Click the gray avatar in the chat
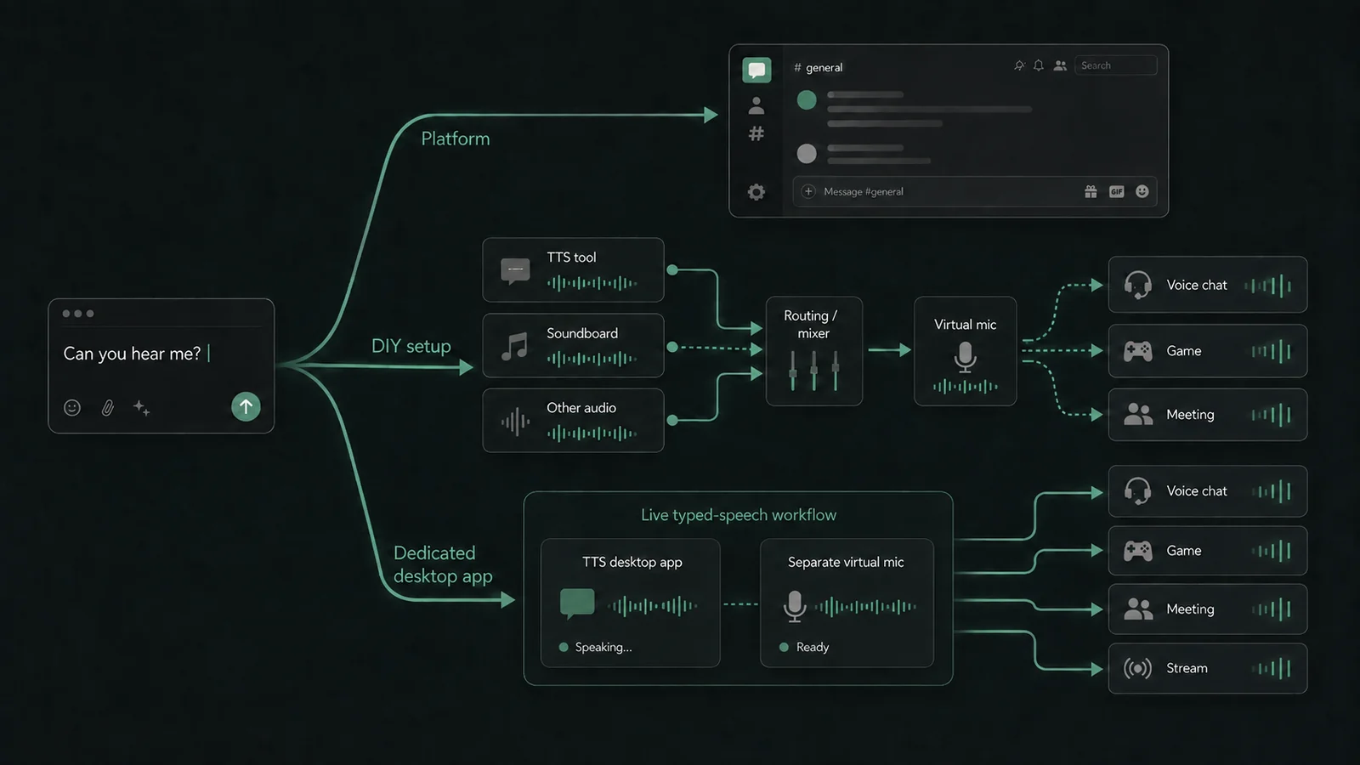Screen dimensions: 1360x765 click(807, 154)
